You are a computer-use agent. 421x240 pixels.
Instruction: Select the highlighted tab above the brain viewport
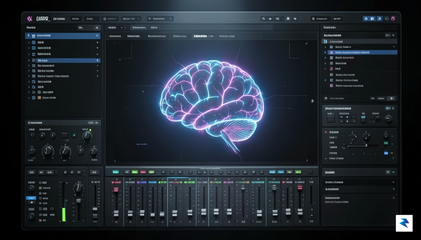pos(203,36)
